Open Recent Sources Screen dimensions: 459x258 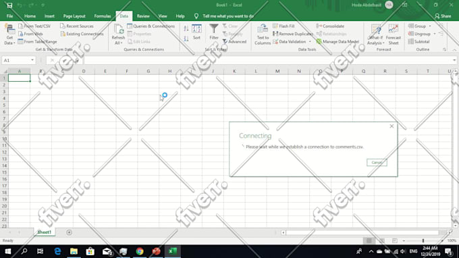pyautogui.click(x=77, y=26)
